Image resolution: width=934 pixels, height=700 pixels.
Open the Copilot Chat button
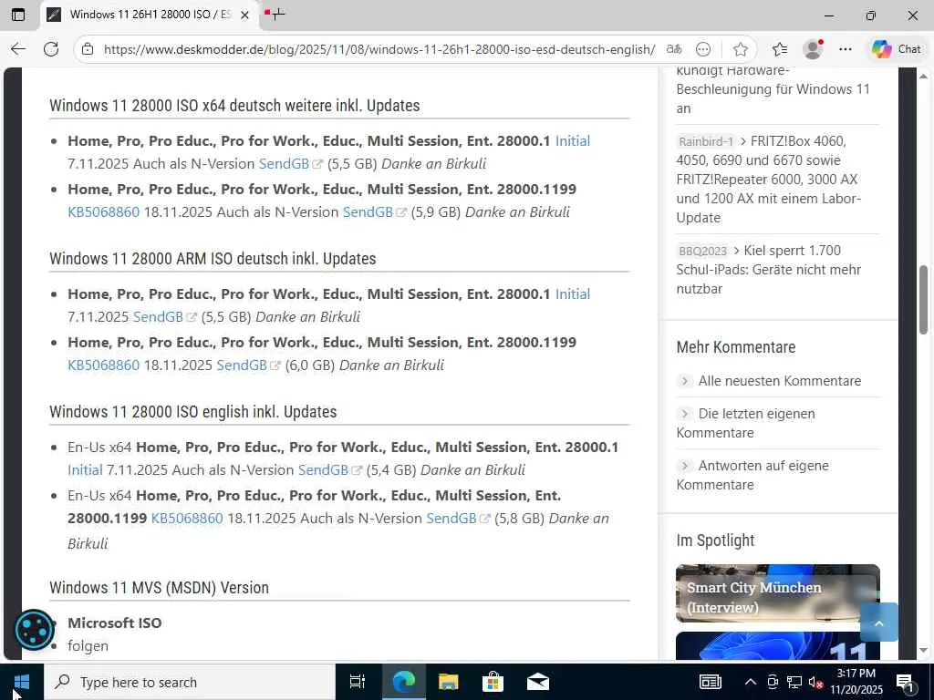[896, 49]
